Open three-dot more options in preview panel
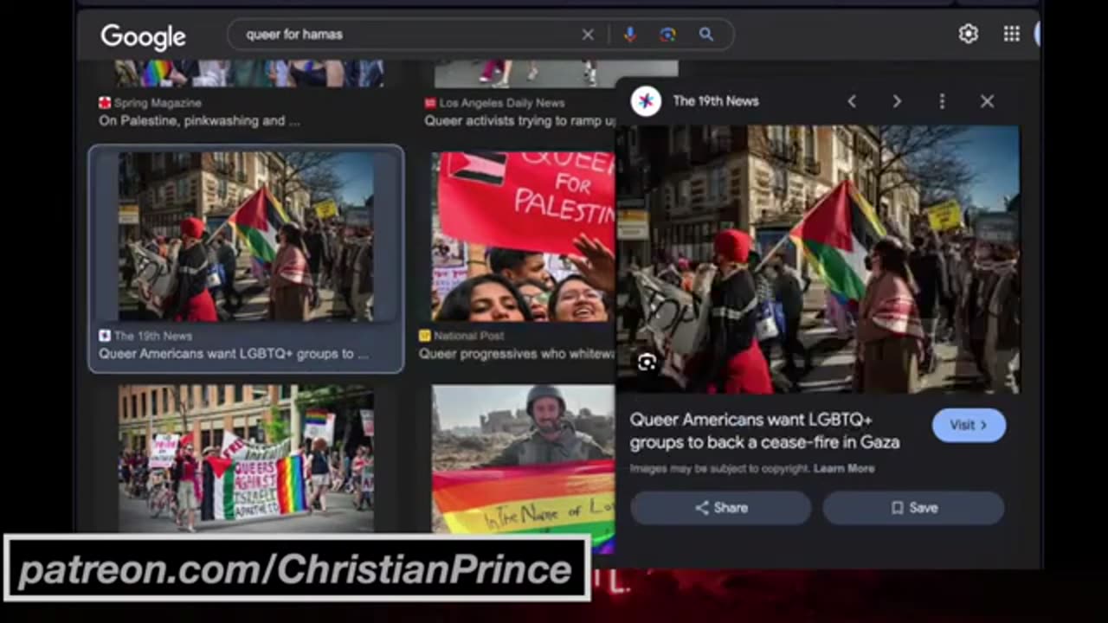Screen dimensions: 1108x623 click(942, 101)
